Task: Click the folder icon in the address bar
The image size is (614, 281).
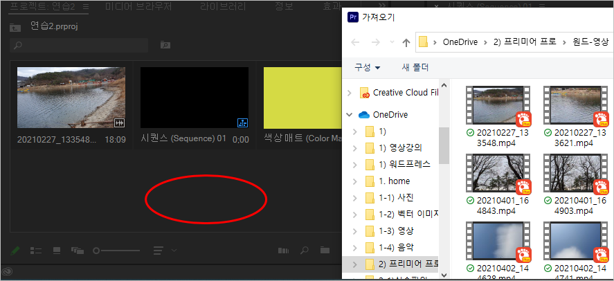Action: (423, 42)
